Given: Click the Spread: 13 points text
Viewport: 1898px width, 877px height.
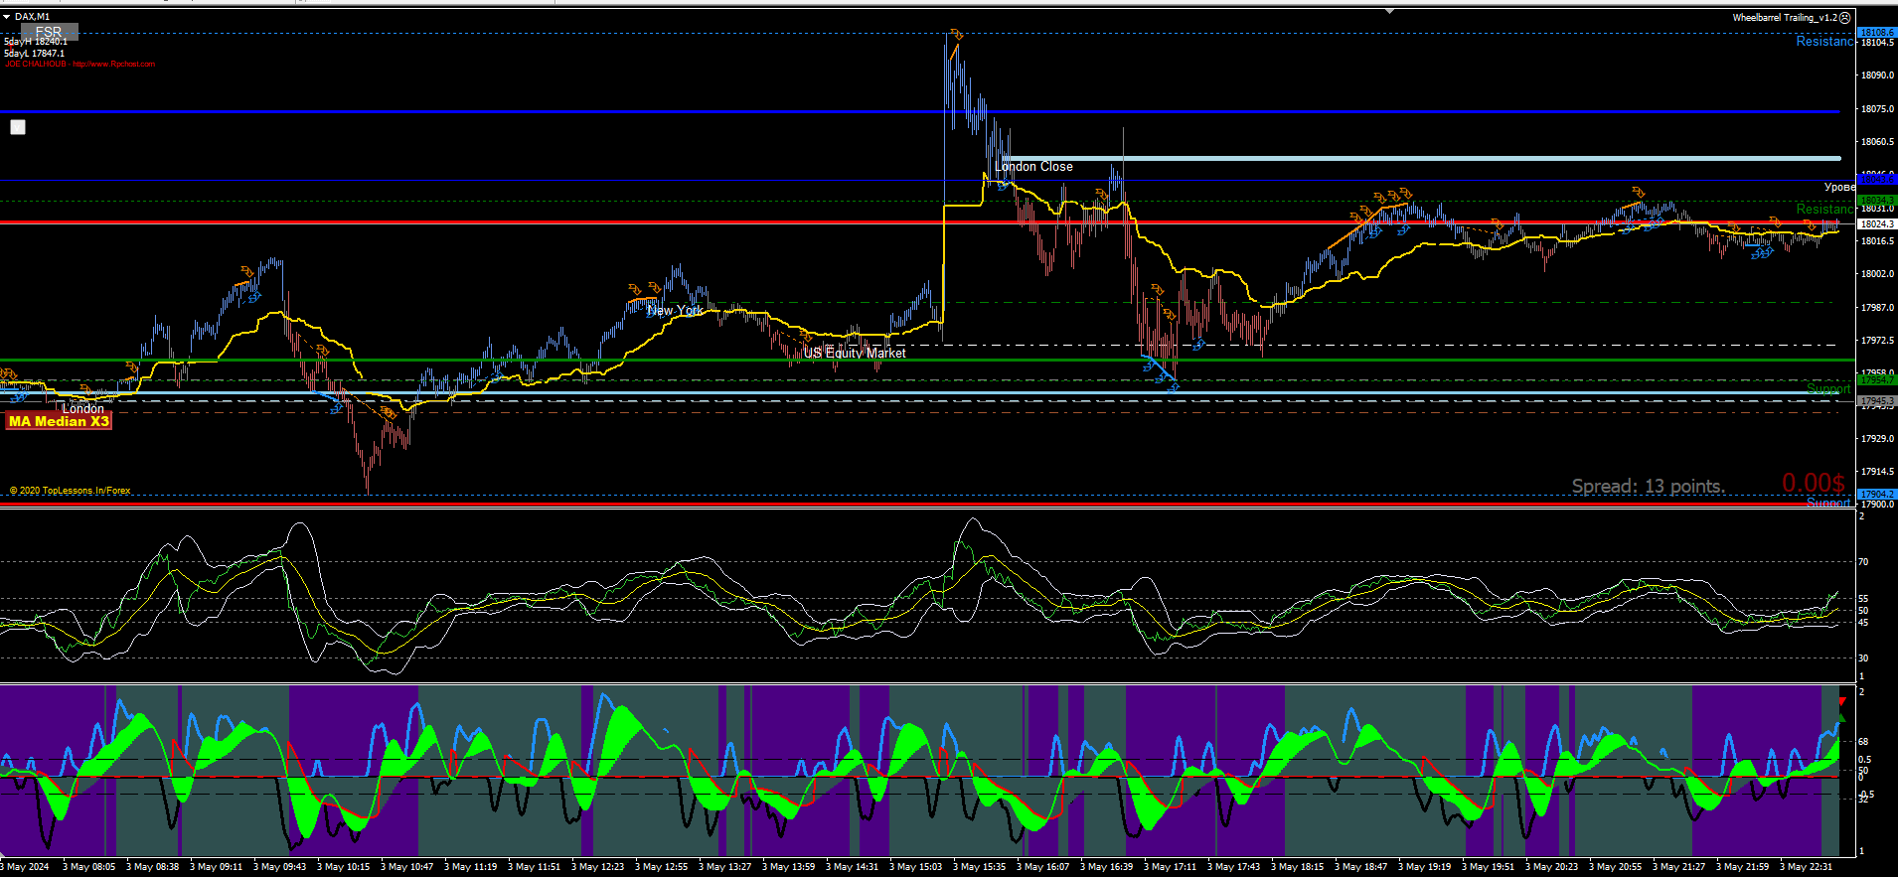Looking at the screenshot, I should [x=1648, y=486].
